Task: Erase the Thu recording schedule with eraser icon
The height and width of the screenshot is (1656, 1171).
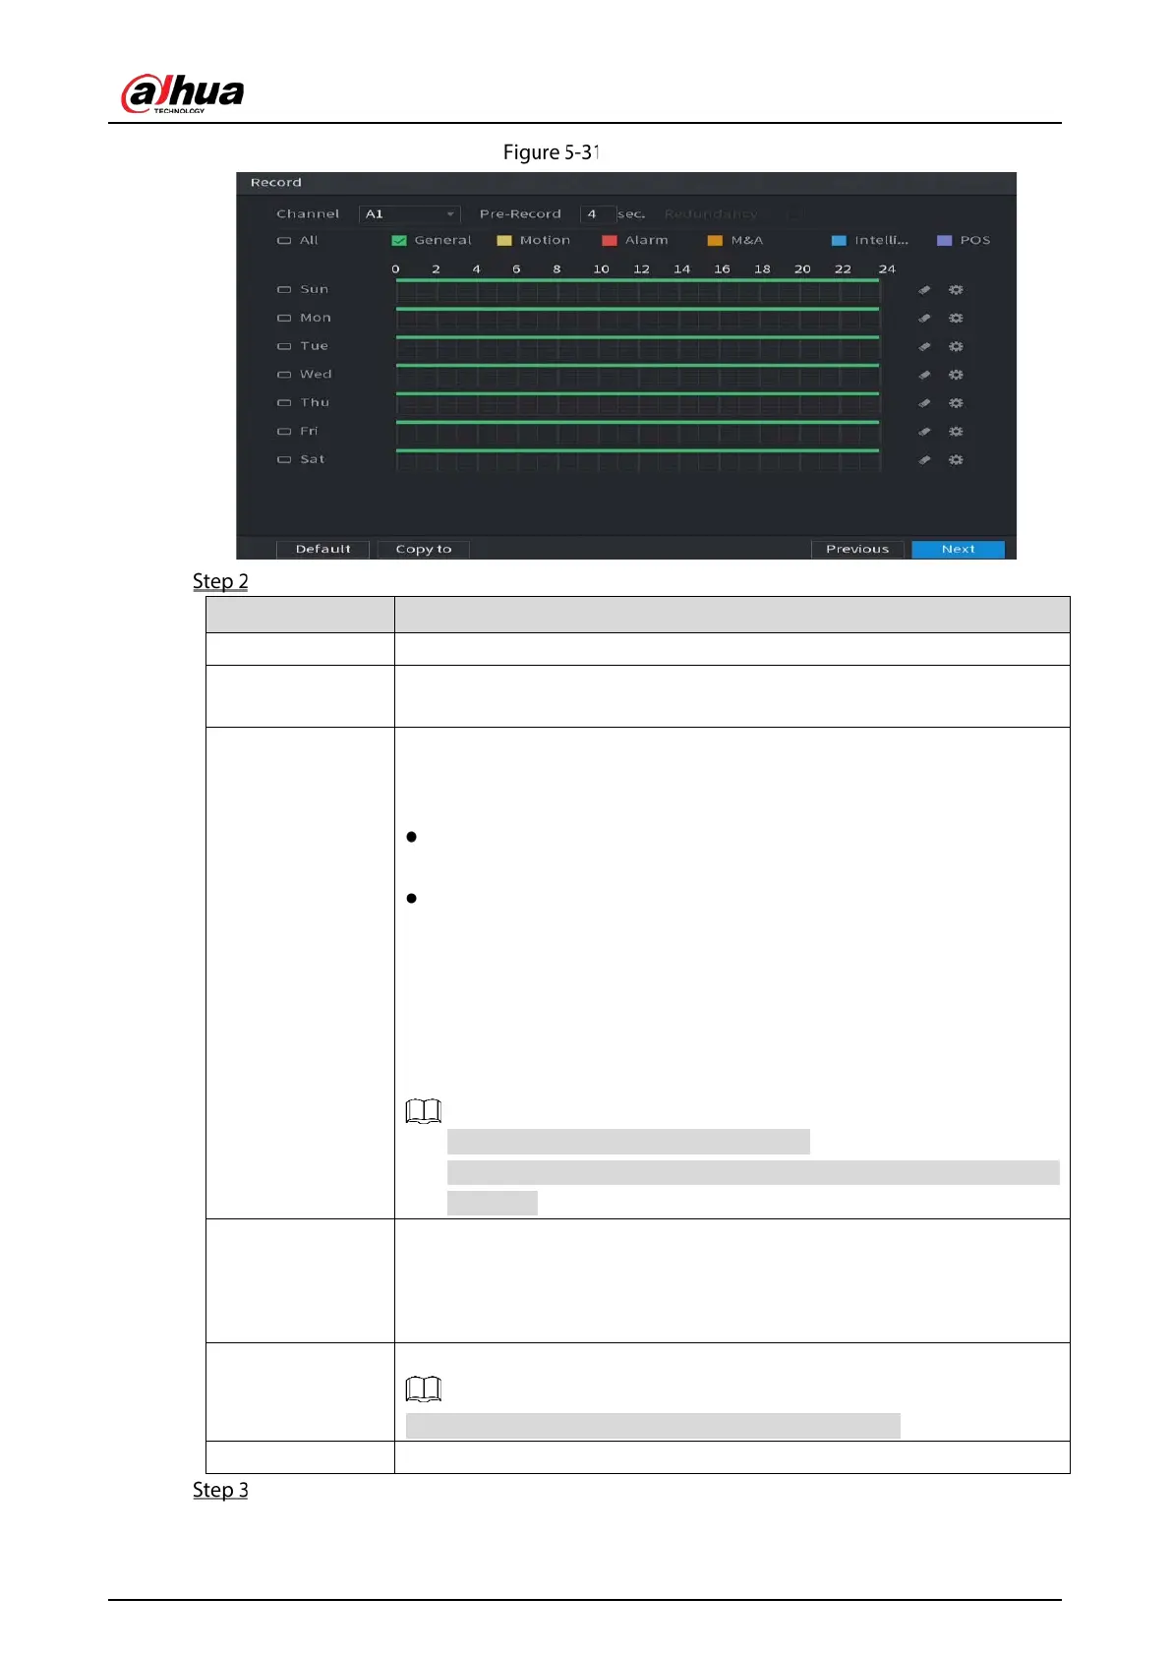Action: 924,403
